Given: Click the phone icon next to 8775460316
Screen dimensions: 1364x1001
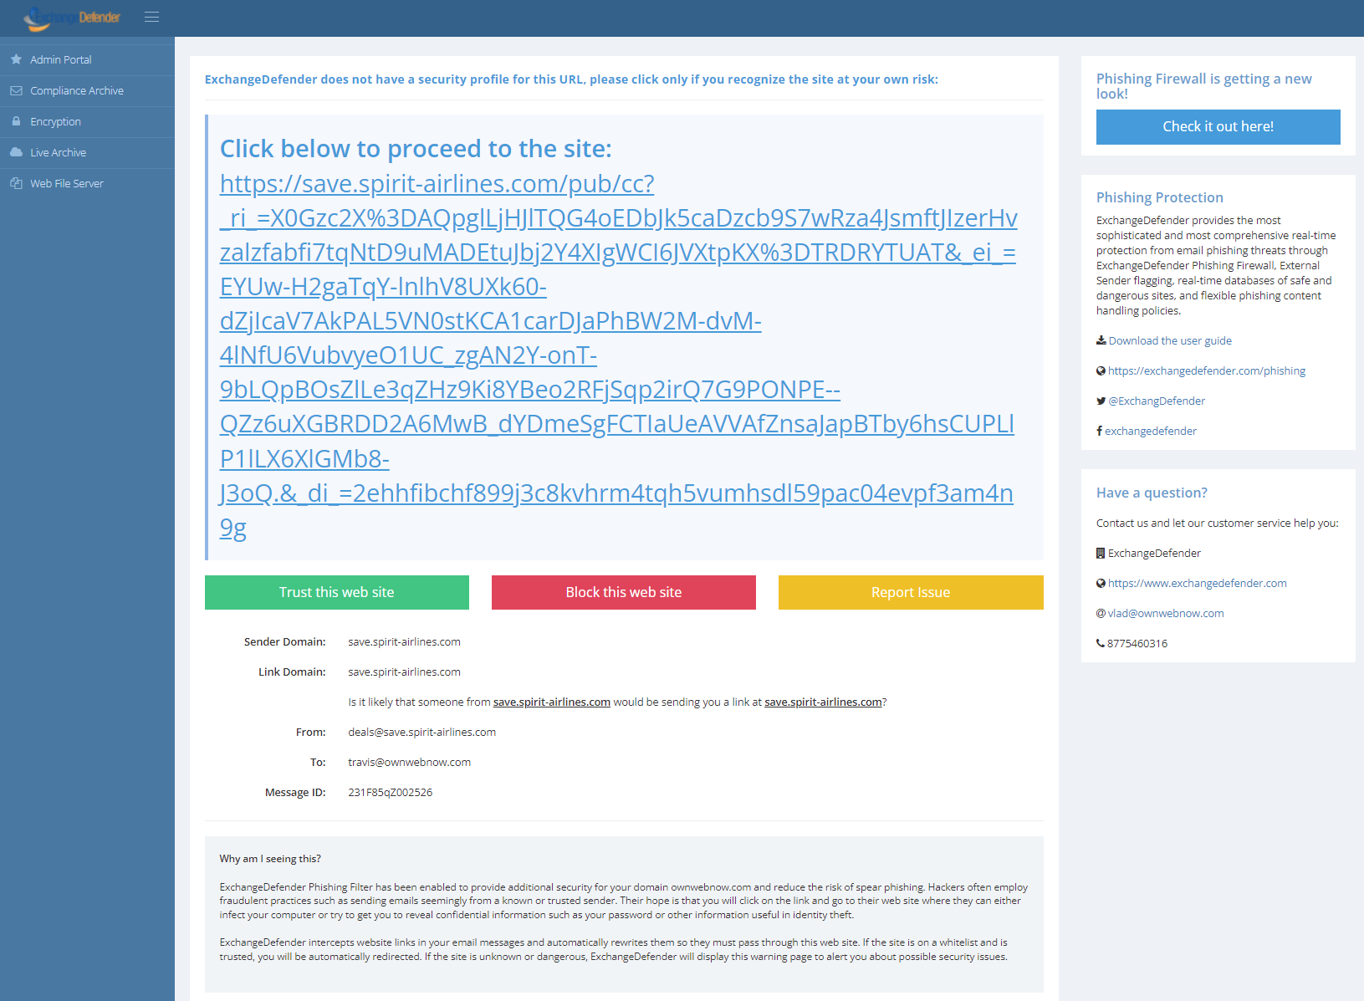Looking at the screenshot, I should pos(1101,643).
